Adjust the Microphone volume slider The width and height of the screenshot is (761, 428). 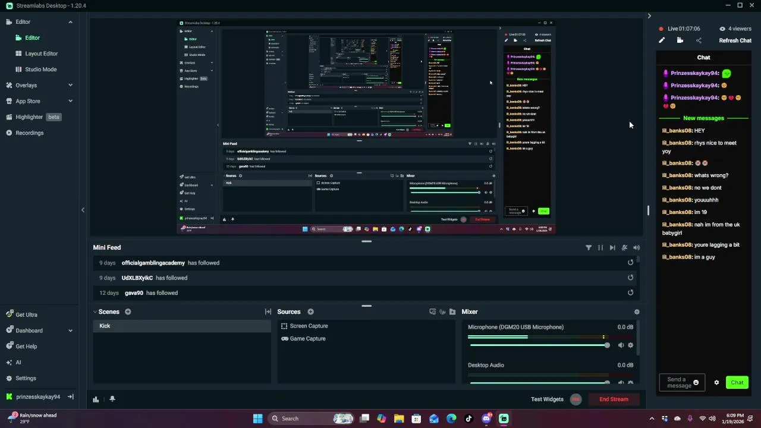coord(539,345)
